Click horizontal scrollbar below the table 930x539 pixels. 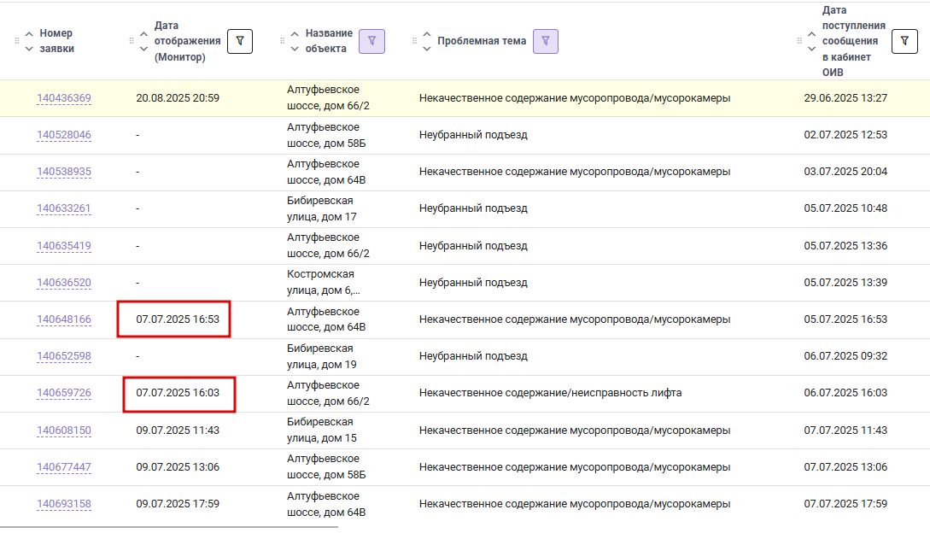coord(169,526)
